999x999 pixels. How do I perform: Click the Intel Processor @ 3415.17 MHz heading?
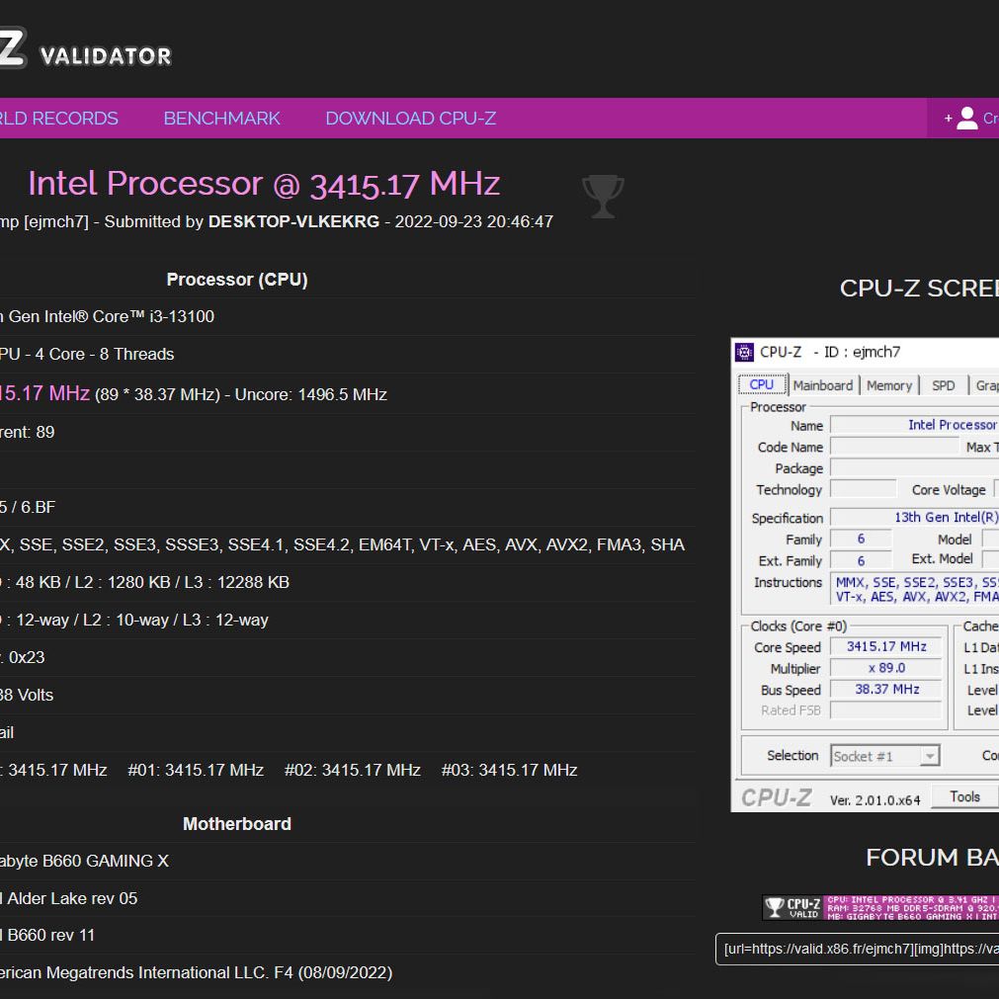tap(264, 184)
